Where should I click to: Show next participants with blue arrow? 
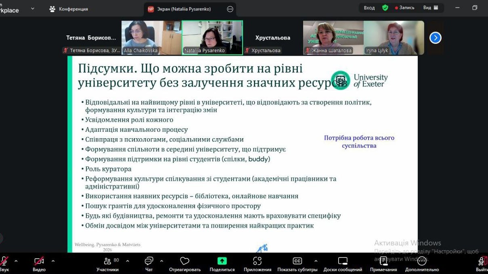click(x=435, y=38)
